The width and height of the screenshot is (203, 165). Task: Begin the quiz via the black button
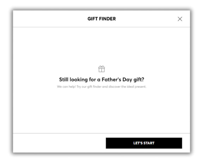pyautogui.click(x=144, y=143)
